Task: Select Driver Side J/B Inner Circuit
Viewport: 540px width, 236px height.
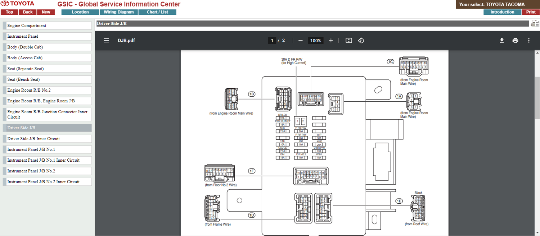Action: tap(47, 139)
